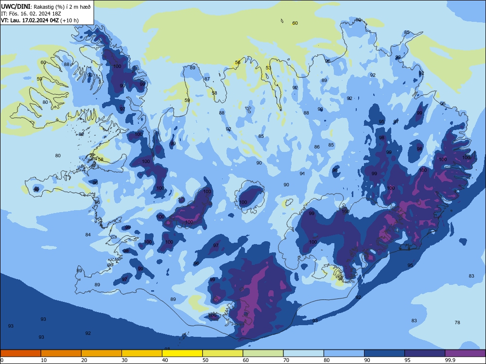Click the "10" legend scale label
Viewport: 486px width, 364px height.
(44, 360)
